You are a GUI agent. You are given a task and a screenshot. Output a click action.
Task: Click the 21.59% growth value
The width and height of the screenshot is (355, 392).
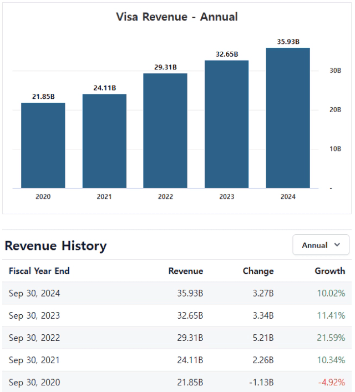[331, 338]
